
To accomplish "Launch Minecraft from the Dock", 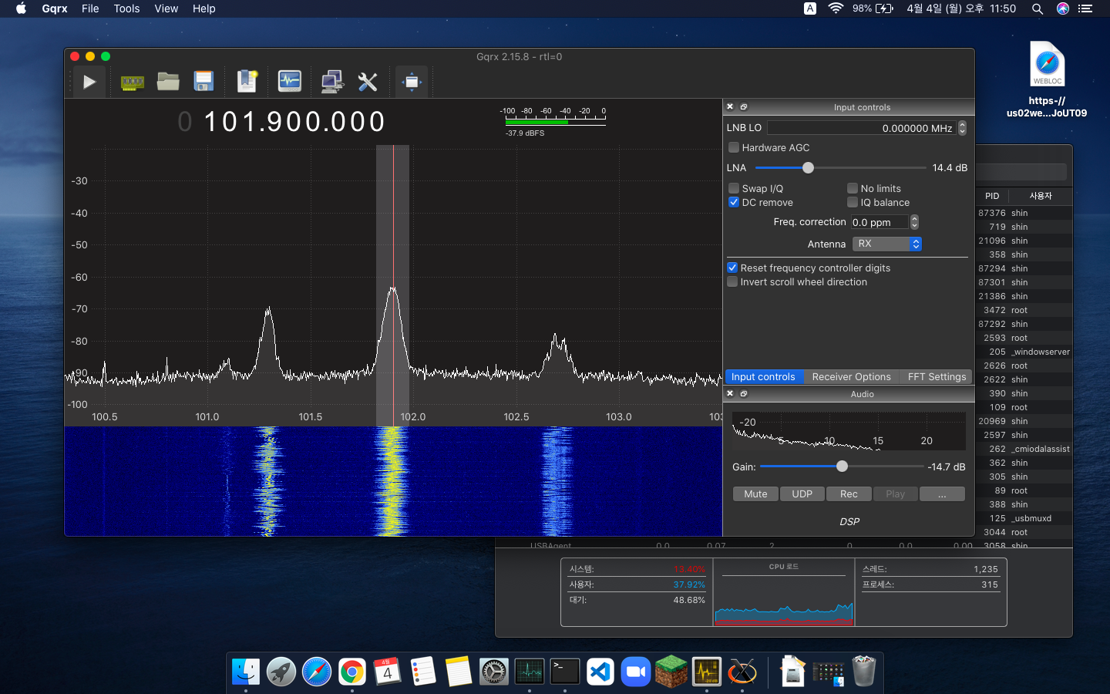I will 671,672.
